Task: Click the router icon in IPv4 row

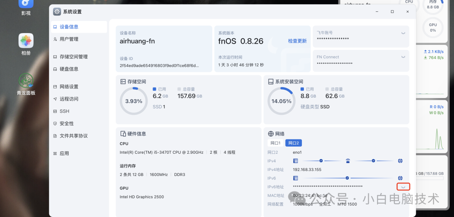Action: click(x=348, y=161)
